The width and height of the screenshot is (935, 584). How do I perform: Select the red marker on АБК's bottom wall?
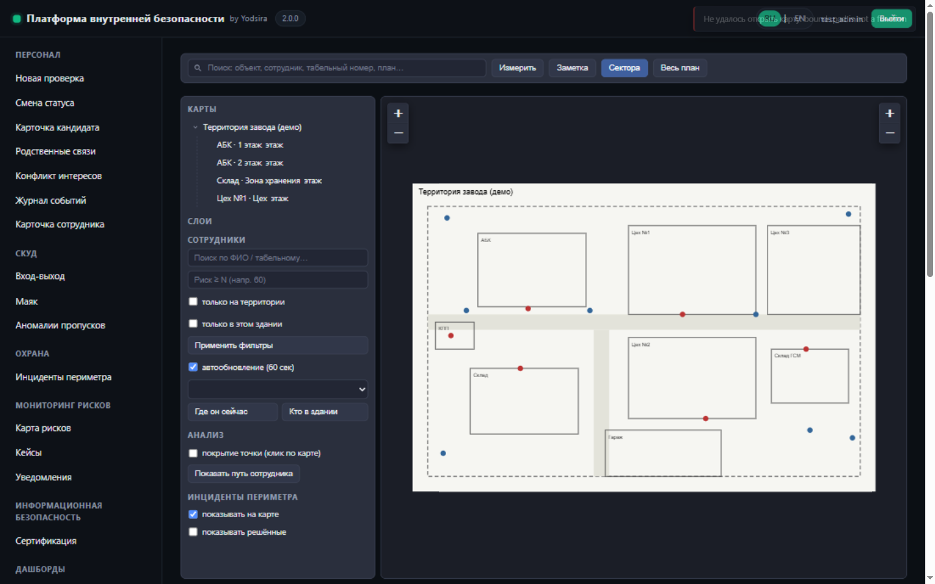click(528, 309)
